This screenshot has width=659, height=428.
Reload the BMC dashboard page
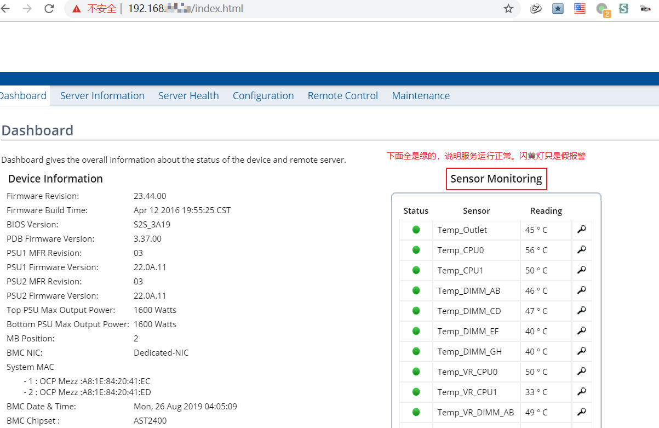click(x=49, y=9)
